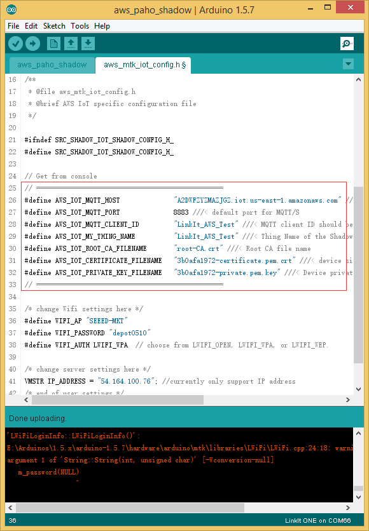369x531 pixels.
Task: Click the #ifndef SRC_SHADOW_IOT_SHADOW_CONFIG_H_ line
Action: pyautogui.click(x=99, y=140)
